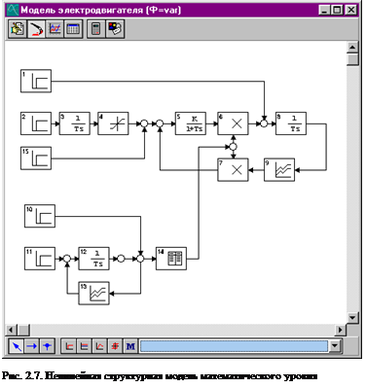Click the summing junction right after block 4

click(x=144, y=123)
